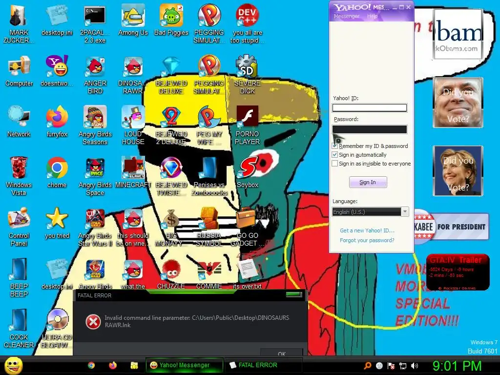Click the Password input field
Viewport: 500px width, 375px height.
[370, 129]
